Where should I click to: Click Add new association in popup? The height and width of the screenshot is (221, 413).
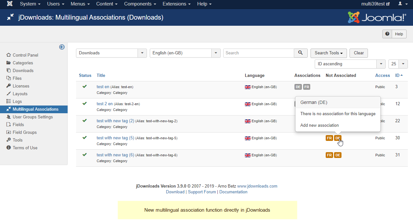320,125
